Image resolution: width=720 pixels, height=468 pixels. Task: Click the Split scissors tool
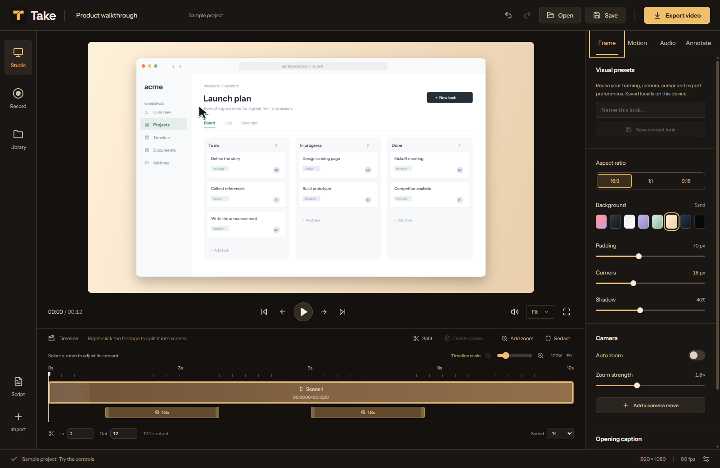pos(423,338)
